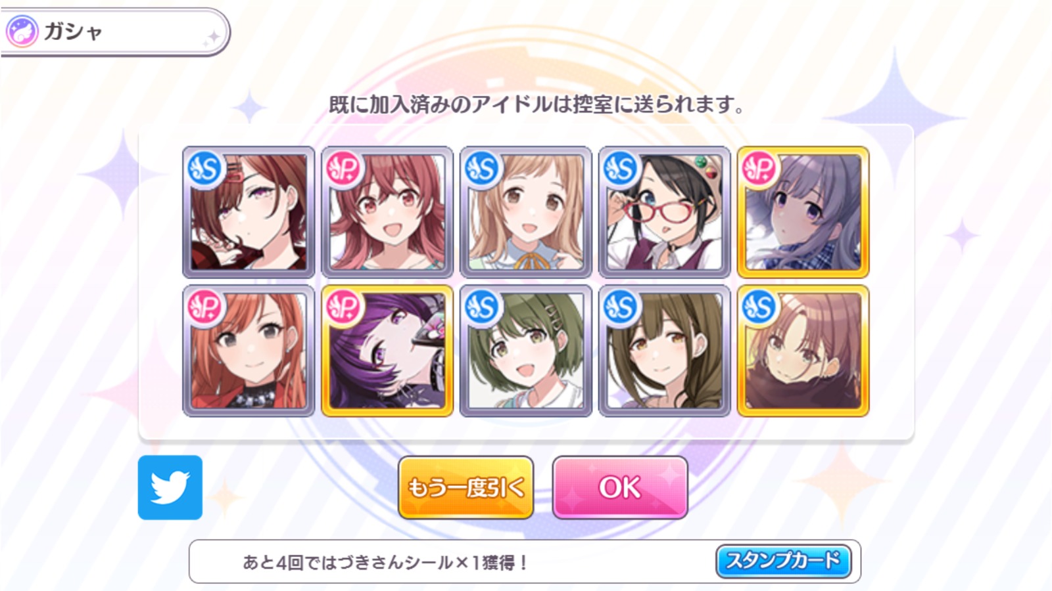Select the green short-haired idol card

pyautogui.click(x=526, y=351)
